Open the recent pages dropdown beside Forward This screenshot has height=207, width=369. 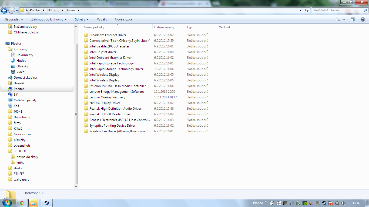pyautogui.click(x=17, y=11)
